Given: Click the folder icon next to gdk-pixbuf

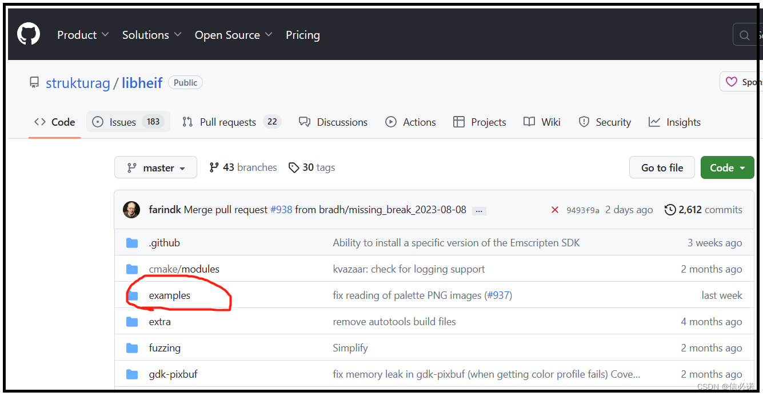Looking at the screenshot, I should coord(132,374).
